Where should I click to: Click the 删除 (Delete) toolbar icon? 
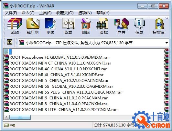tap(86, 26)
